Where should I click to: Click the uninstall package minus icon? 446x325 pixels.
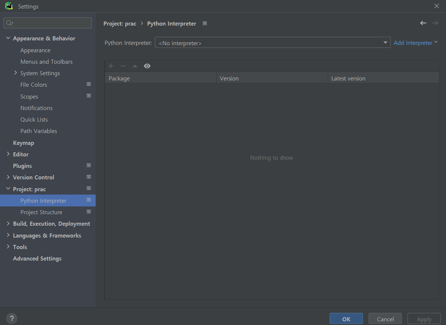(x=123, y=66)
